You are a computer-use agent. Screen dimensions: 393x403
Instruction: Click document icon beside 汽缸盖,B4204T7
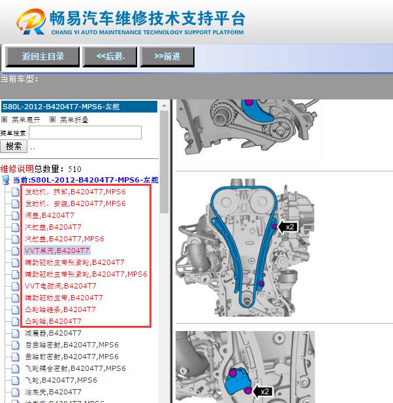[x=16, y=228]
